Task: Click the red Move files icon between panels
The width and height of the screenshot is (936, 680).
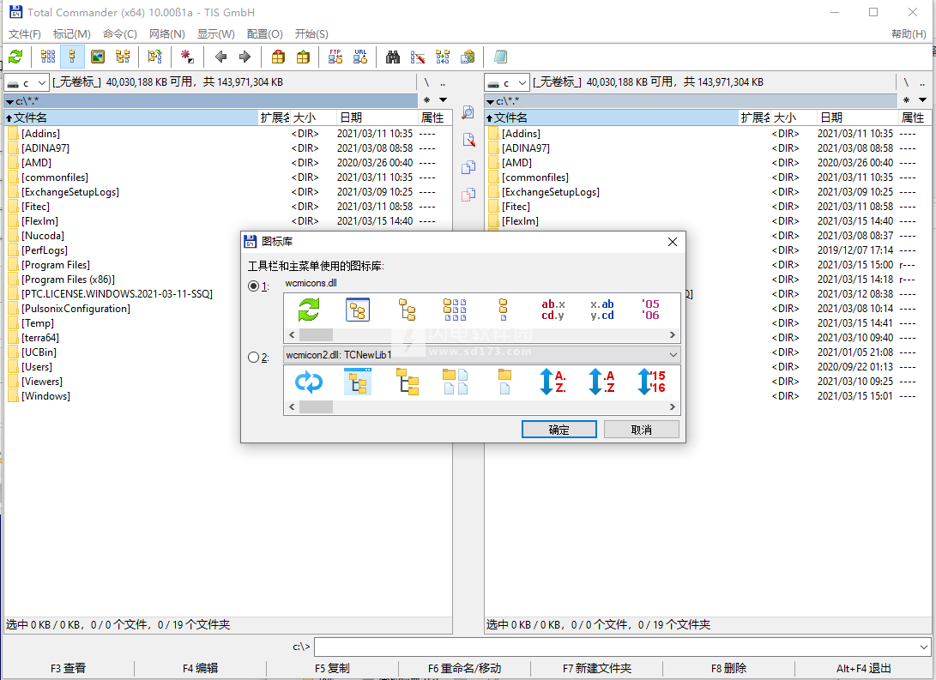Action: (x=468, y=195)
